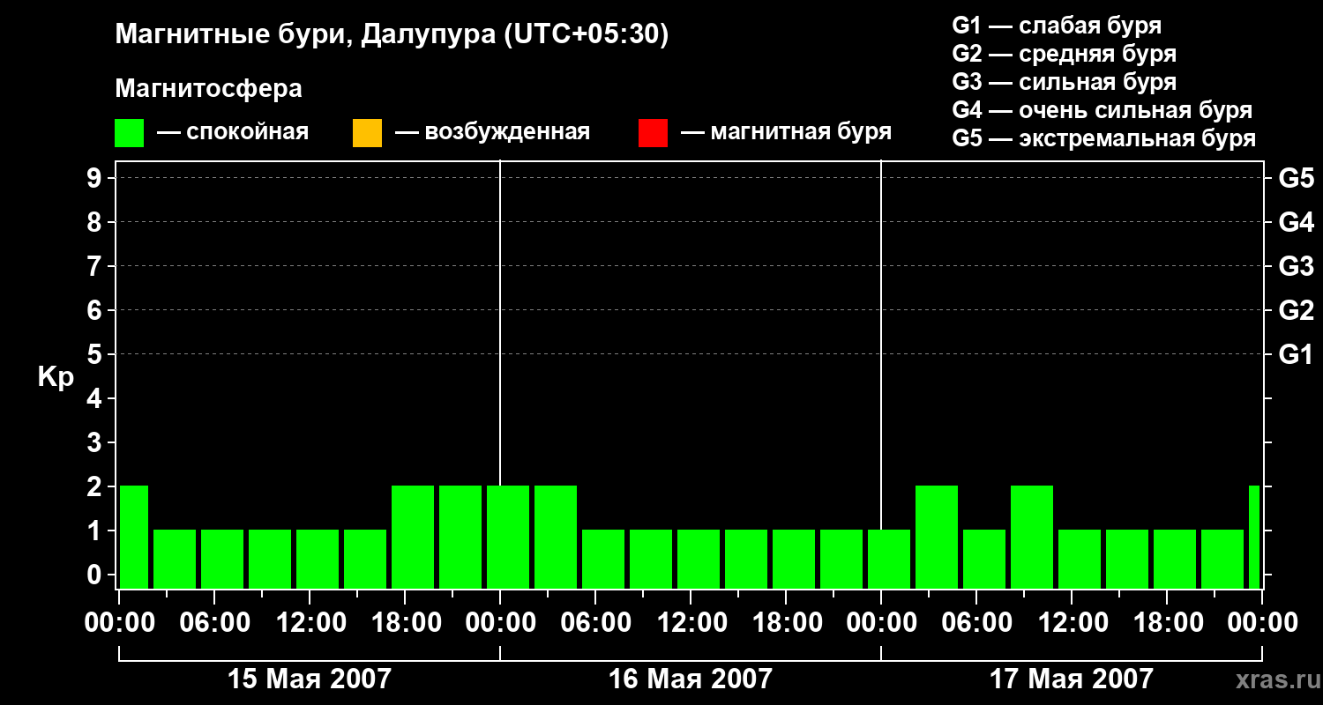Click the '— магнитная буря' legend label
The image size is (1323, 705).
[x=787, y=132]
